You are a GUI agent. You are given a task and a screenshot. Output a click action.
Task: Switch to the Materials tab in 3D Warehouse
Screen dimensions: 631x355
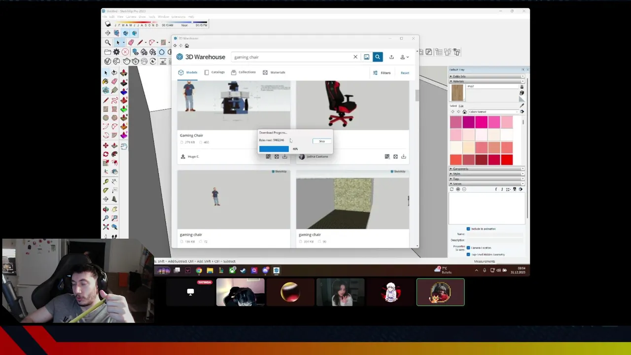coord(274,72)
